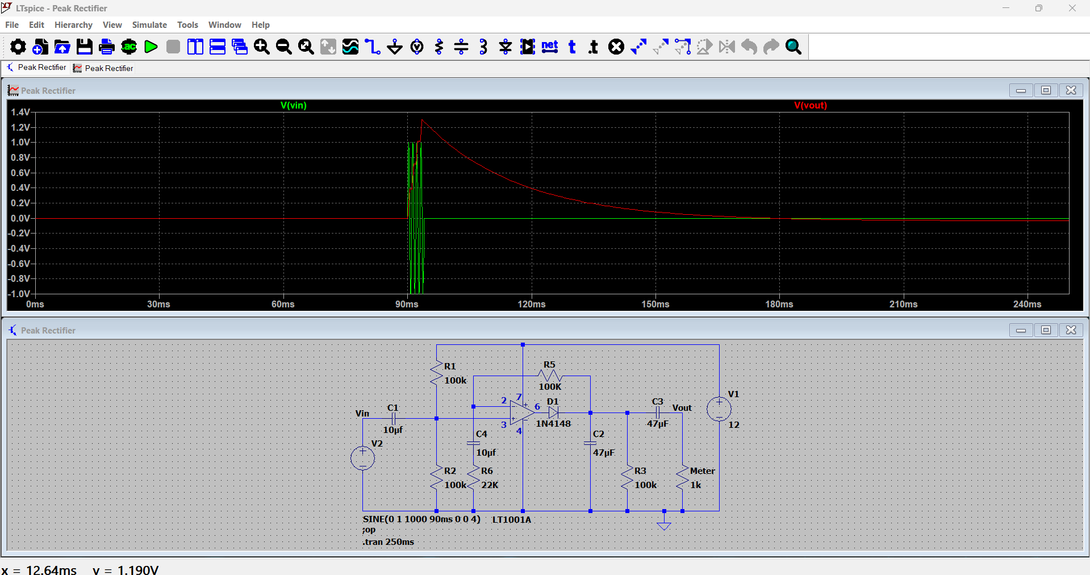Open the Tools menu
Image resolution: width=1090 pixels, height=575 pixels.
[x=187, y=25]
